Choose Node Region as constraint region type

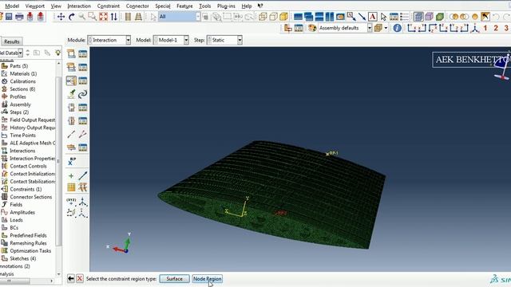[208, 278]
